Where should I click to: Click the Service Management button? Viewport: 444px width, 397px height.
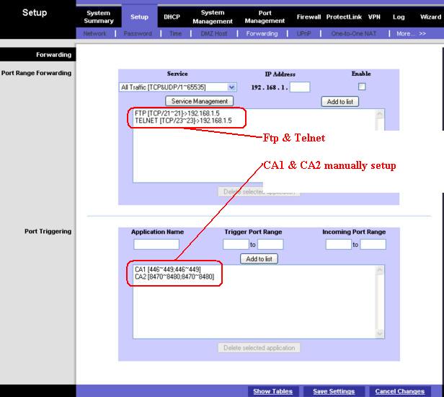[200, 101]
